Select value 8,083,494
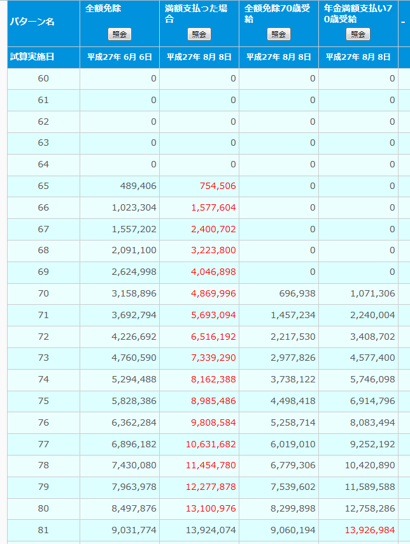The height and width of the screenshot is (544, 410). [x=372, y=422]
